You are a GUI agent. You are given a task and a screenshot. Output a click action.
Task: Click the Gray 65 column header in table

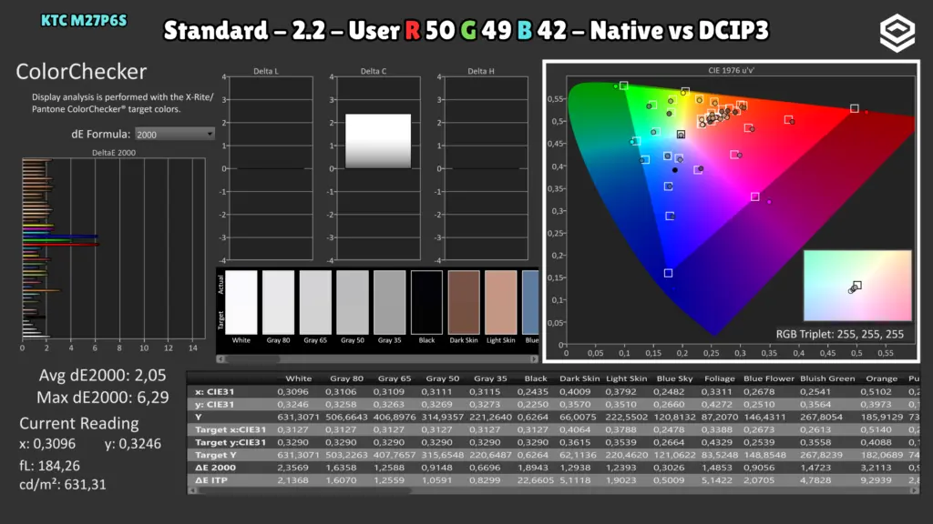[395, 378]
